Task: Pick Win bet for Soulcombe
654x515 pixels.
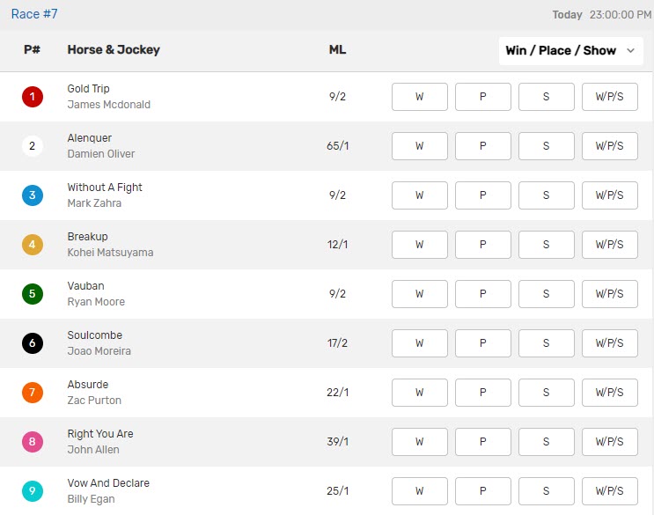Action: (x=419, y=343)
